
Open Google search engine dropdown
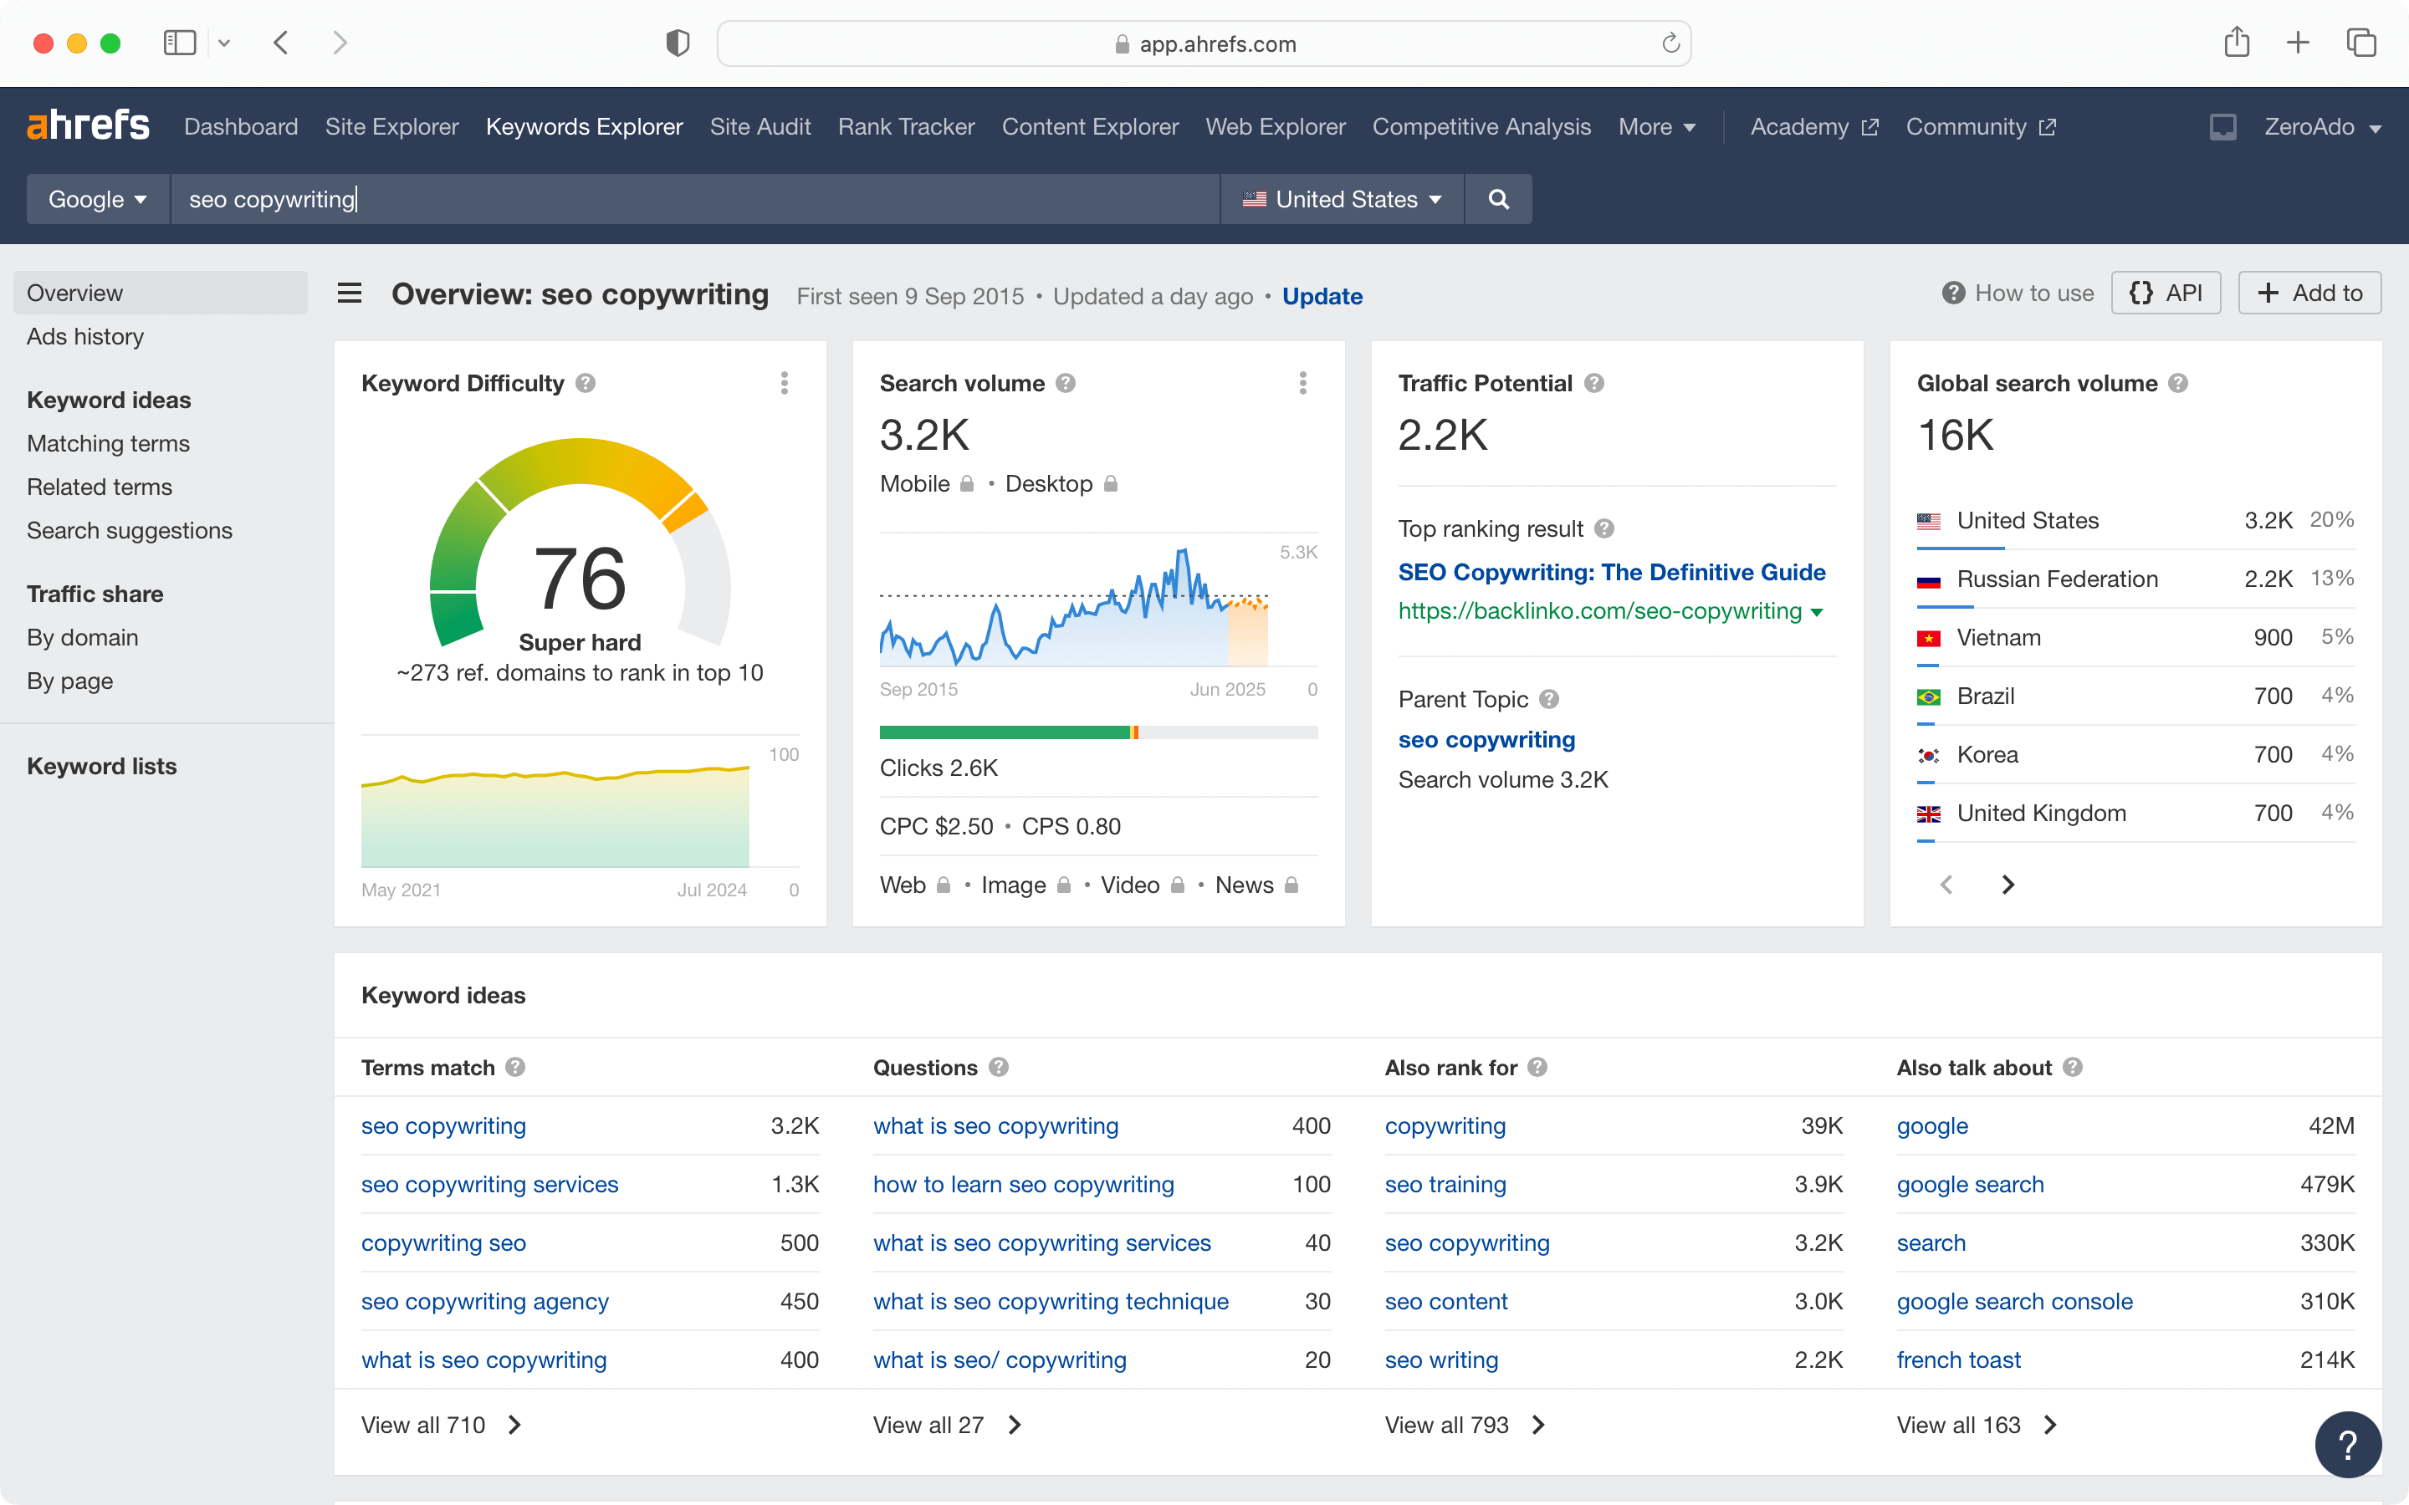point(98,199)
